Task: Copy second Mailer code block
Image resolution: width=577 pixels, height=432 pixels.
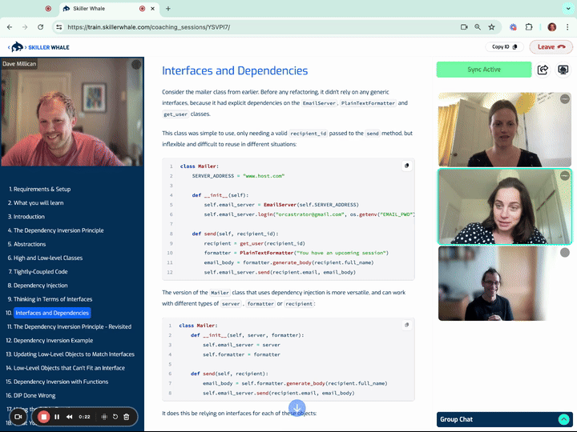Action: 406,325
